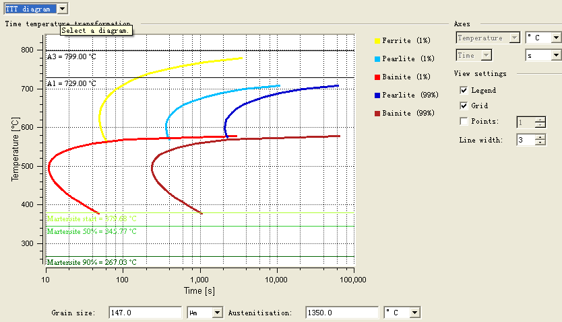Increase the Line width value

pyautogui.click(x=540, y=137)
